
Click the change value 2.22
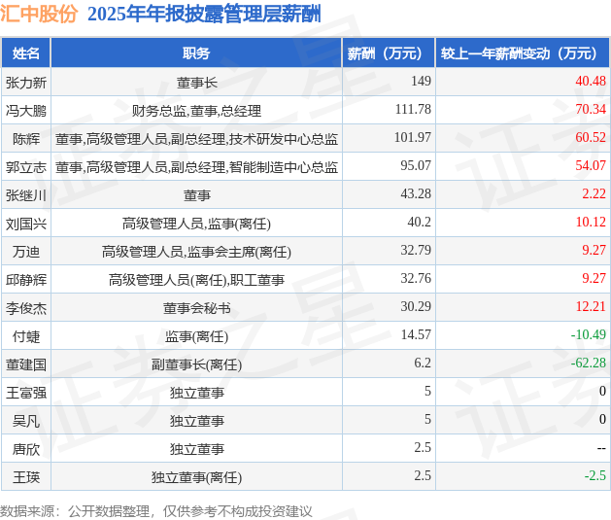pyautogui.click(x=594, y=193)
